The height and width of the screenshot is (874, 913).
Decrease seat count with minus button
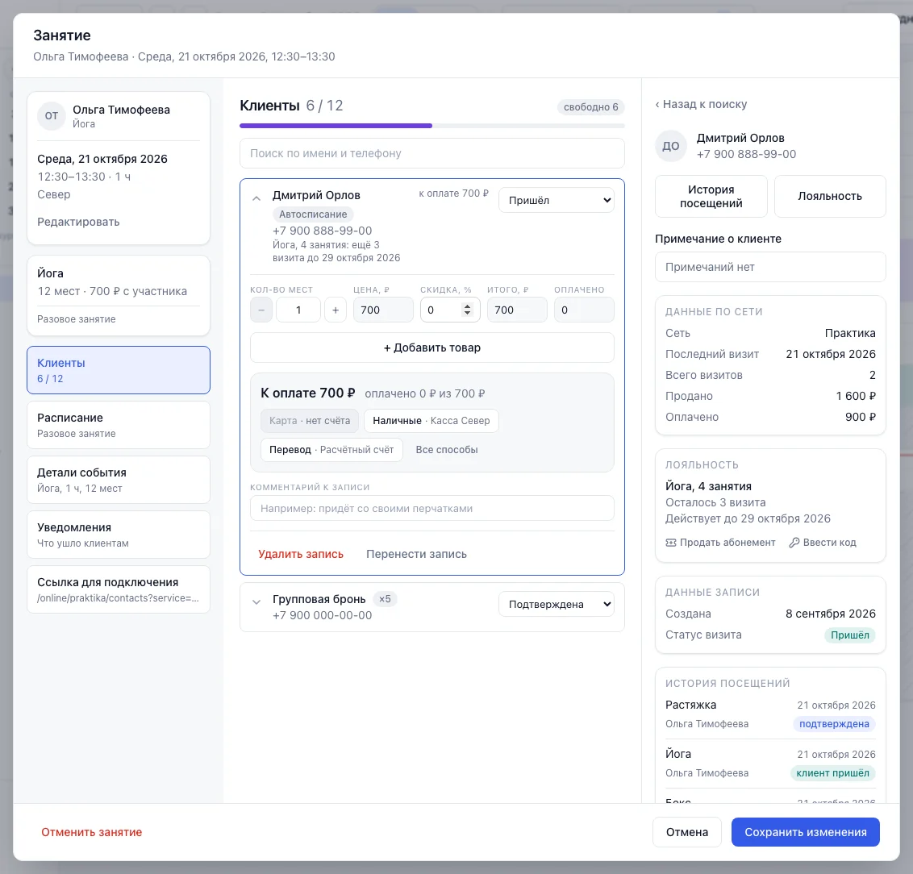click(x=261, y=310)
